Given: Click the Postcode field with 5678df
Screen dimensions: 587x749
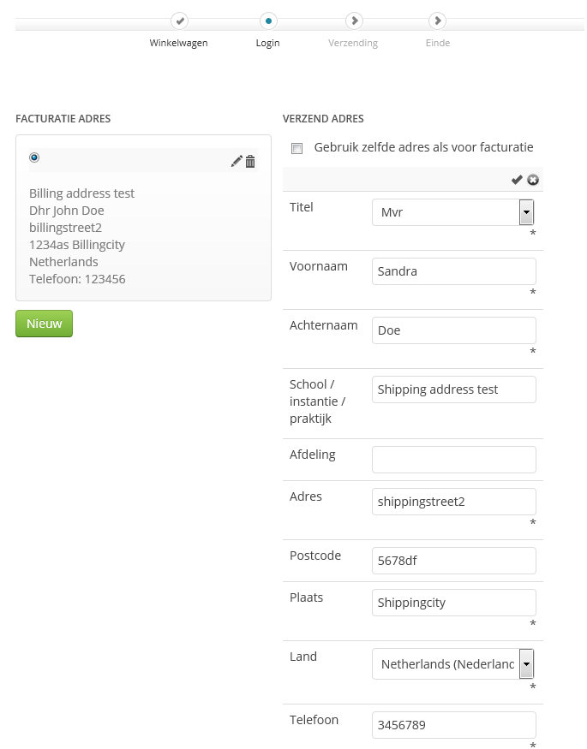Looking at the screenshot, I should tap(453, 561).
